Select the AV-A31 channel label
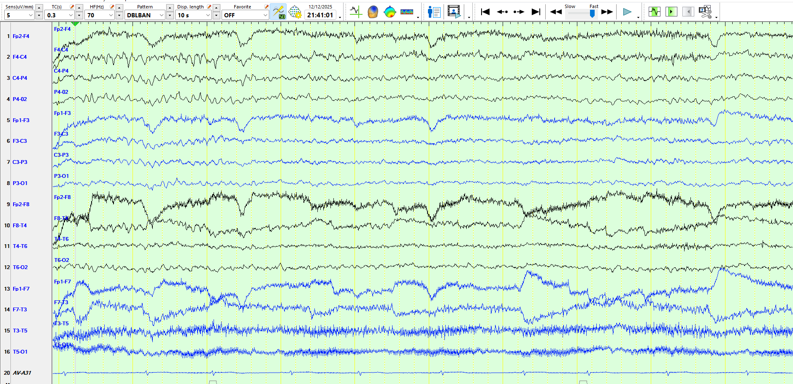Screen dimensions: 793x384 [x=22, y=373]
